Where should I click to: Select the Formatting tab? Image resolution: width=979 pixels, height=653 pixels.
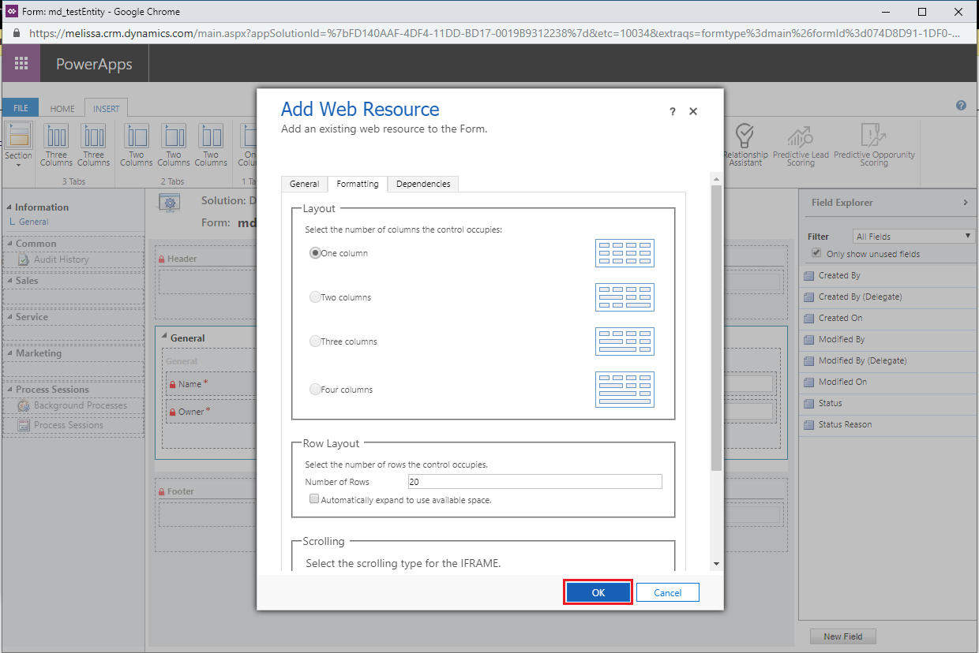coord(358,184)
